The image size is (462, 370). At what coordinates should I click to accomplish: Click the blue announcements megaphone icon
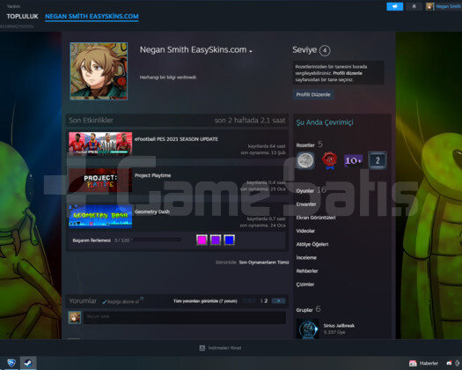click(394, 6)
